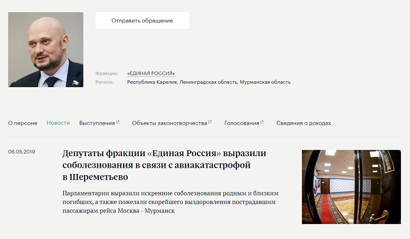410x239 pixels.
Task: Click the region list starting with Республика Карелия
Action: 209,82
